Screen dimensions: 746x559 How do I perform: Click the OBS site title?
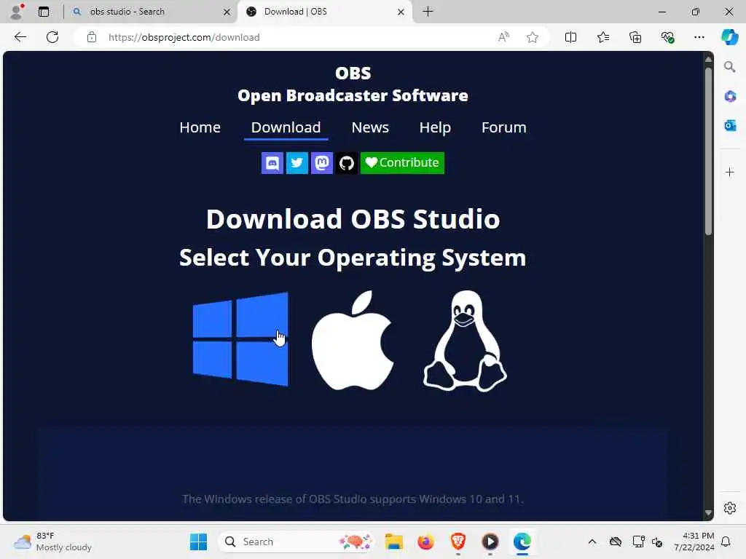[353, 84]
